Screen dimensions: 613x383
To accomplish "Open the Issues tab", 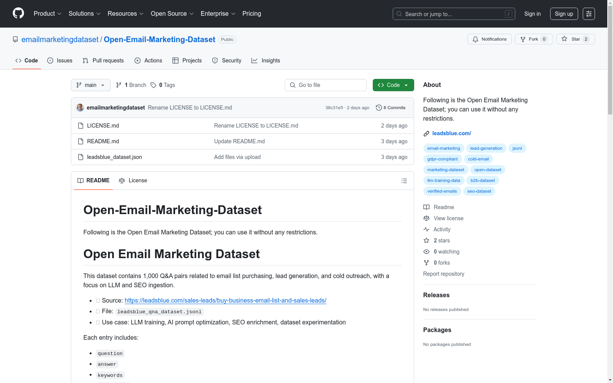I will pyautogui.click(x=60, y=61).
